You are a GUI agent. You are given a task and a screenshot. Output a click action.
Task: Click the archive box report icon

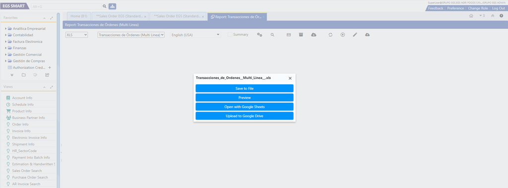click(x=301, y=35)
